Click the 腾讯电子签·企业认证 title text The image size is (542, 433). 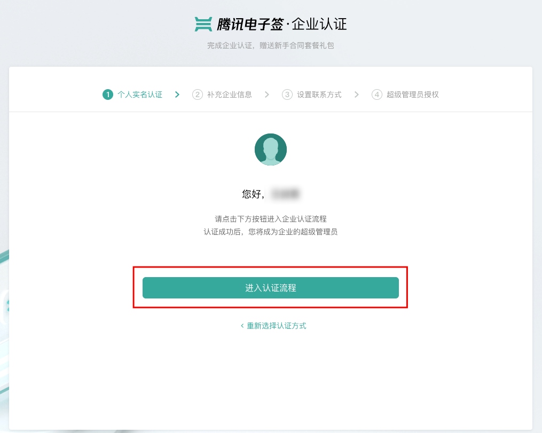point(282,24)
